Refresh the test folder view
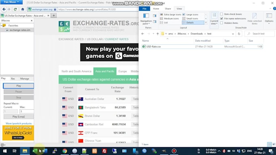Viewport: 276px width, 155px height. 239,34
